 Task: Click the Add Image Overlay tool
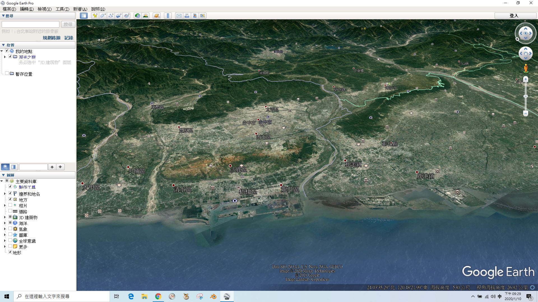point(119,16)
